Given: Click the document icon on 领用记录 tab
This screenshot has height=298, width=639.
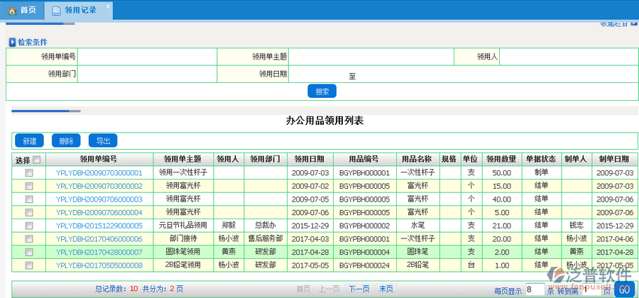Looking at the screenshot, I should coord(56,11).
